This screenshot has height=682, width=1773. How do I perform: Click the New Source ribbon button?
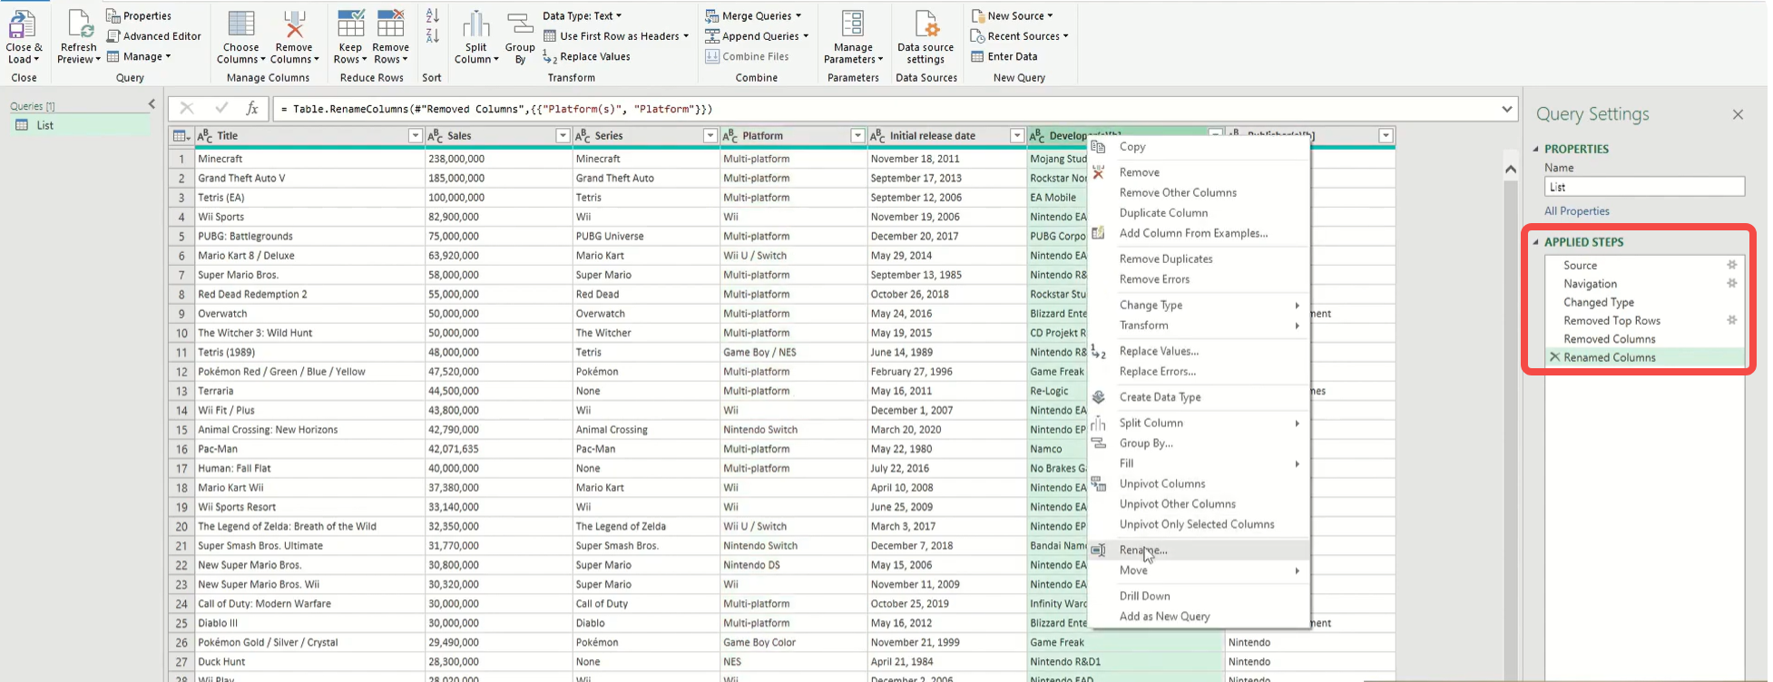coord(1012,15)
